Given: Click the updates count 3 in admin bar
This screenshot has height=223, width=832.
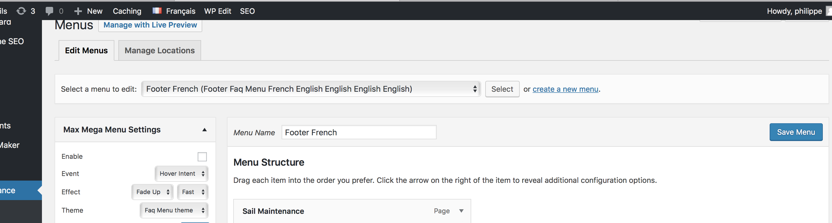Looking at the screenshot, I should (33, 11).
